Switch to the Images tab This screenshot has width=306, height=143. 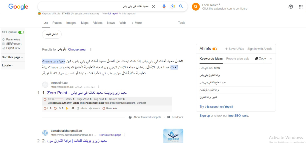pos(71,23)
